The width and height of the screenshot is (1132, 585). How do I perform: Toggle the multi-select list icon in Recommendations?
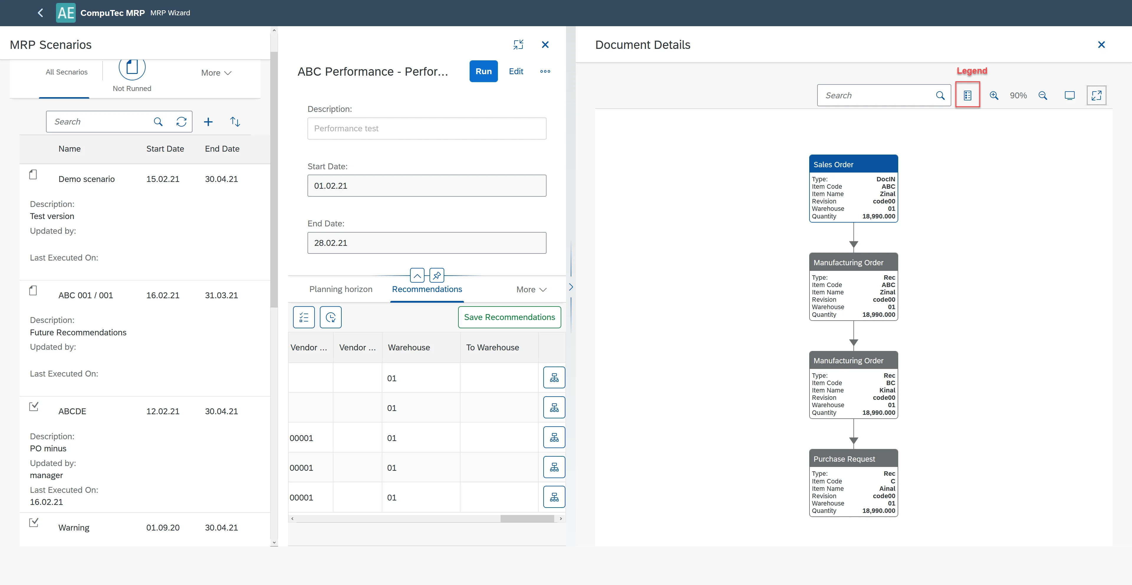(x=304, y=317)
